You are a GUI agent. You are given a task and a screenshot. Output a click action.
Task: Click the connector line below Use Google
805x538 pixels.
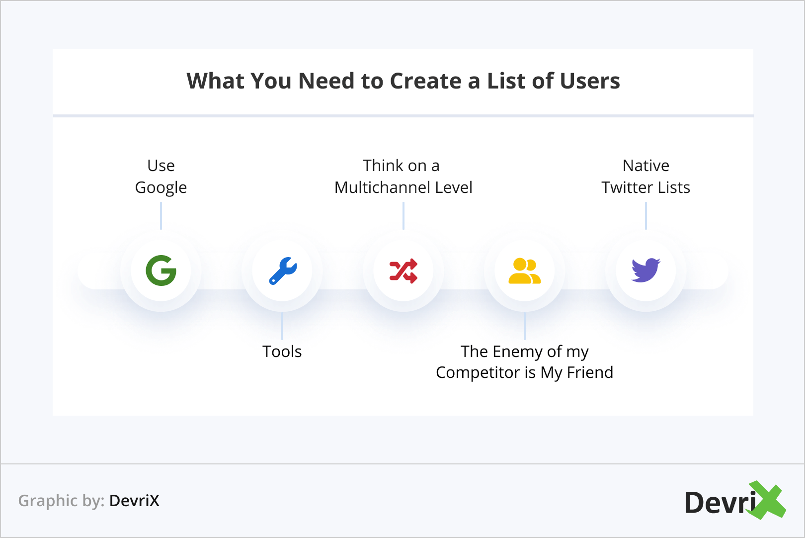coord(161,216)
